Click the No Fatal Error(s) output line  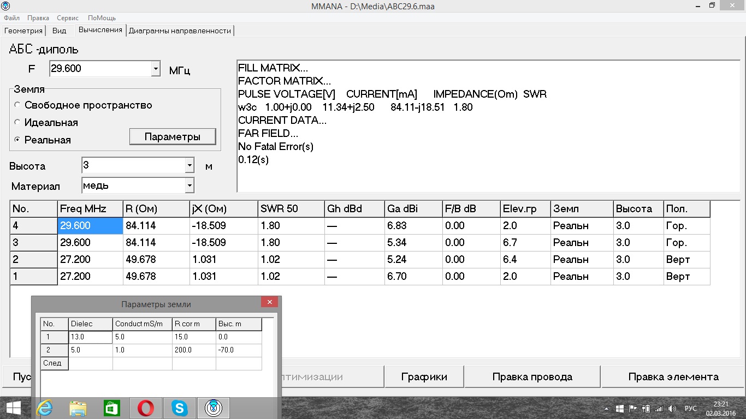[x=276, y=147]
